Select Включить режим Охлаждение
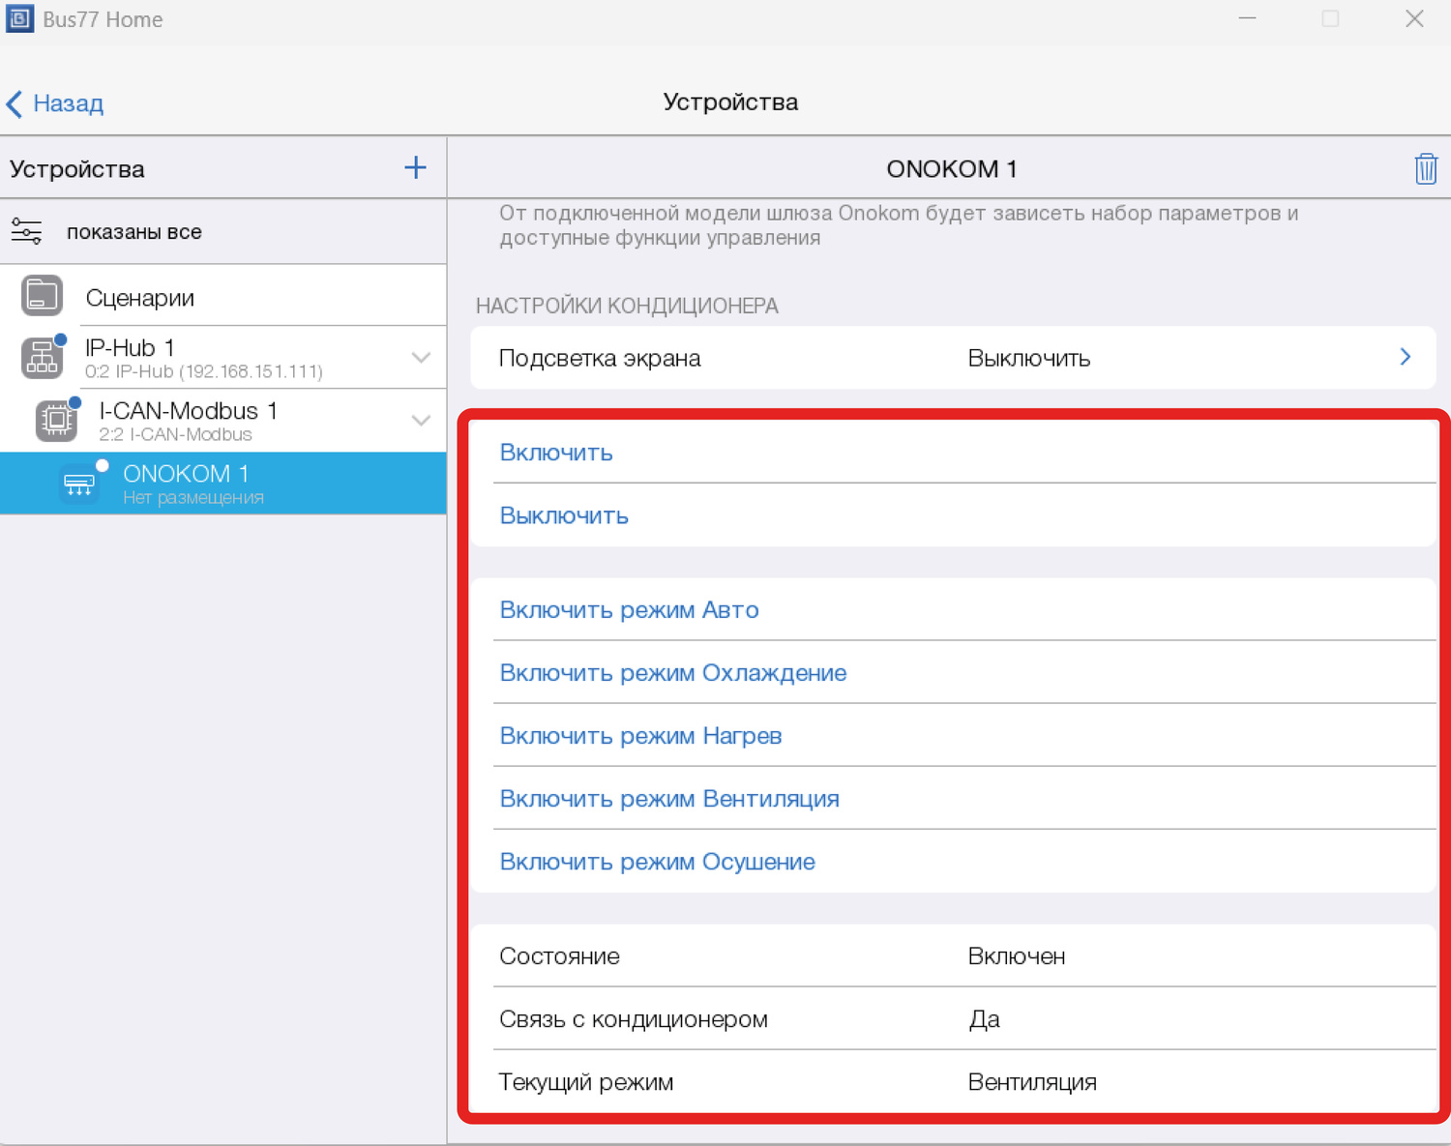 click(x=672, y=673)
